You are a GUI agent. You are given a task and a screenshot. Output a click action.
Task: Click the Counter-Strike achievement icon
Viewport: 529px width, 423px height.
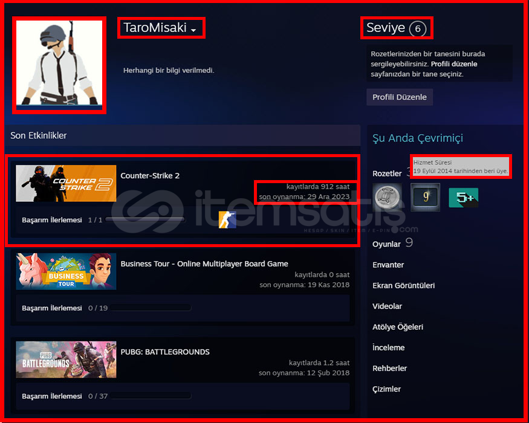coord(227,220)
